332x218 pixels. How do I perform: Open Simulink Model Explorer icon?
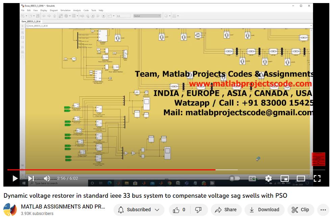pyautogui.click(x=74, y=16)
